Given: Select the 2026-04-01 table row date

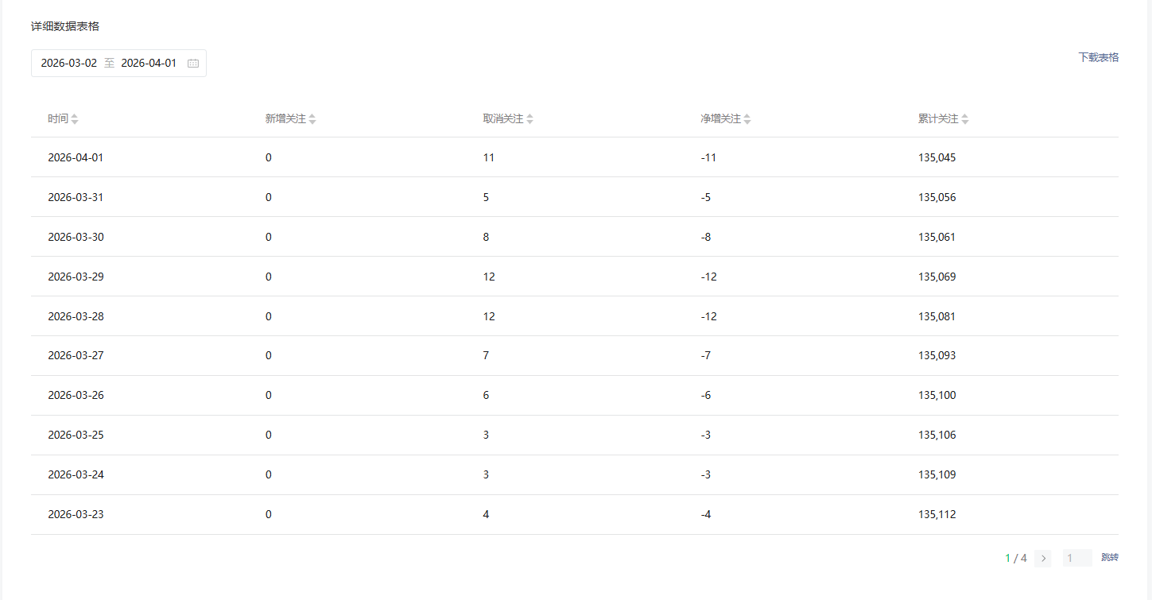Looking at the screenshot, I should [76, 157].
